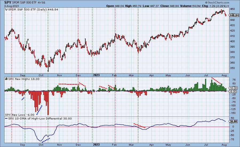The image size is (240, 147).
Task: Click the Apr label on the bottom axis
Action: pyautogui.click(x=151, y=145)
